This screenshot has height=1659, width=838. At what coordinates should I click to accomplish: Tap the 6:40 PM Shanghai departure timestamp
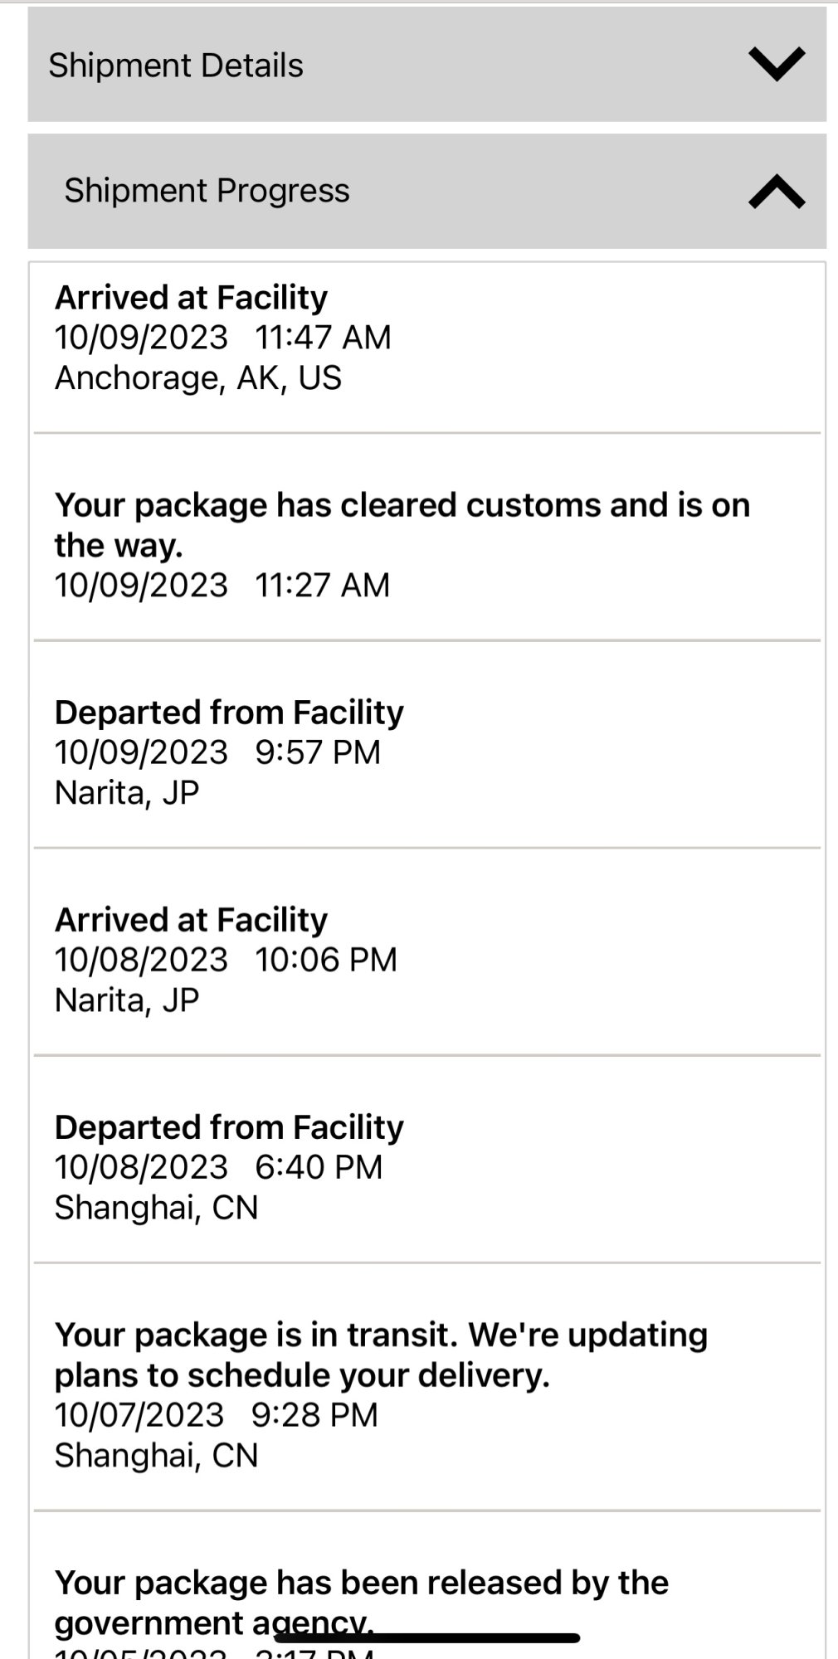tap(319, 1167)
